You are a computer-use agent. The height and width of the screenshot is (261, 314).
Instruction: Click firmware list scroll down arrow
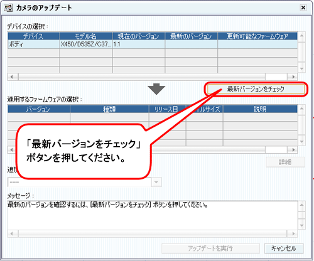(x=301, y=142)
